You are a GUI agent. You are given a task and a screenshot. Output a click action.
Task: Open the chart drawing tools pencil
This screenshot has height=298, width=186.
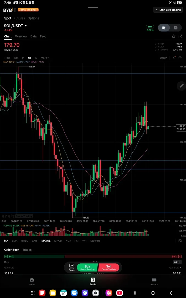coord(174,58)
